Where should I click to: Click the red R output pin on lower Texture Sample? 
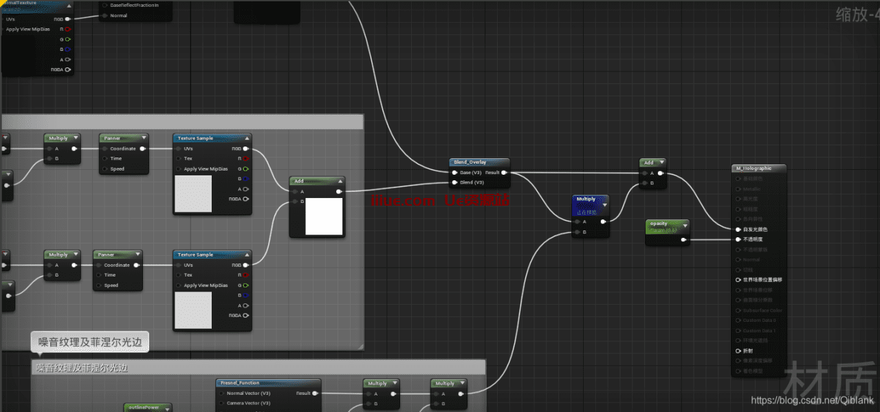245,275
